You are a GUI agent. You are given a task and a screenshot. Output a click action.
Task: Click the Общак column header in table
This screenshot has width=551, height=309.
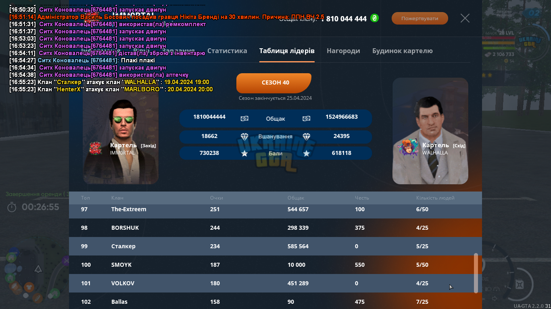[x=296, y=198]
